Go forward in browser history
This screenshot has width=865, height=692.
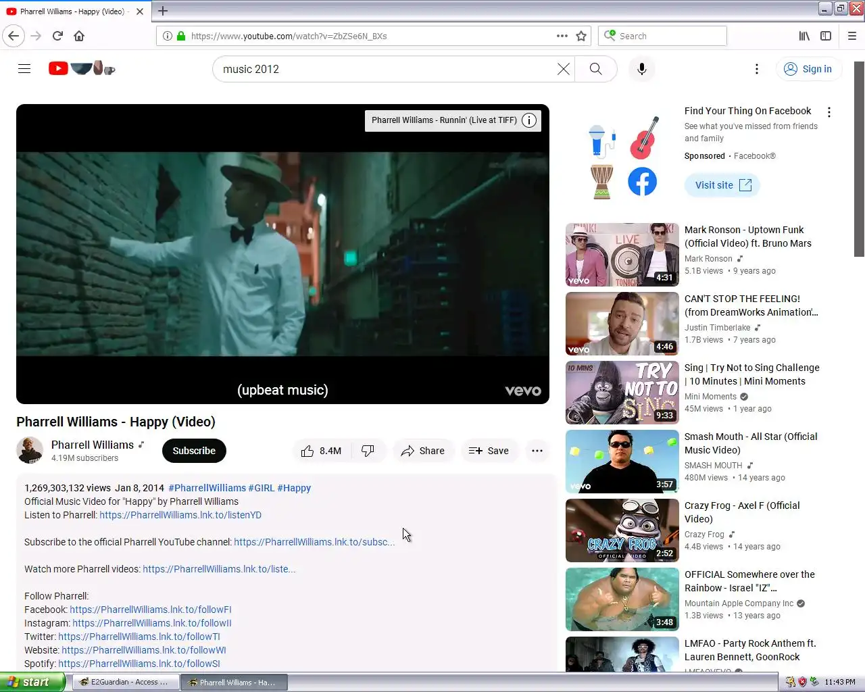(36, 36)
